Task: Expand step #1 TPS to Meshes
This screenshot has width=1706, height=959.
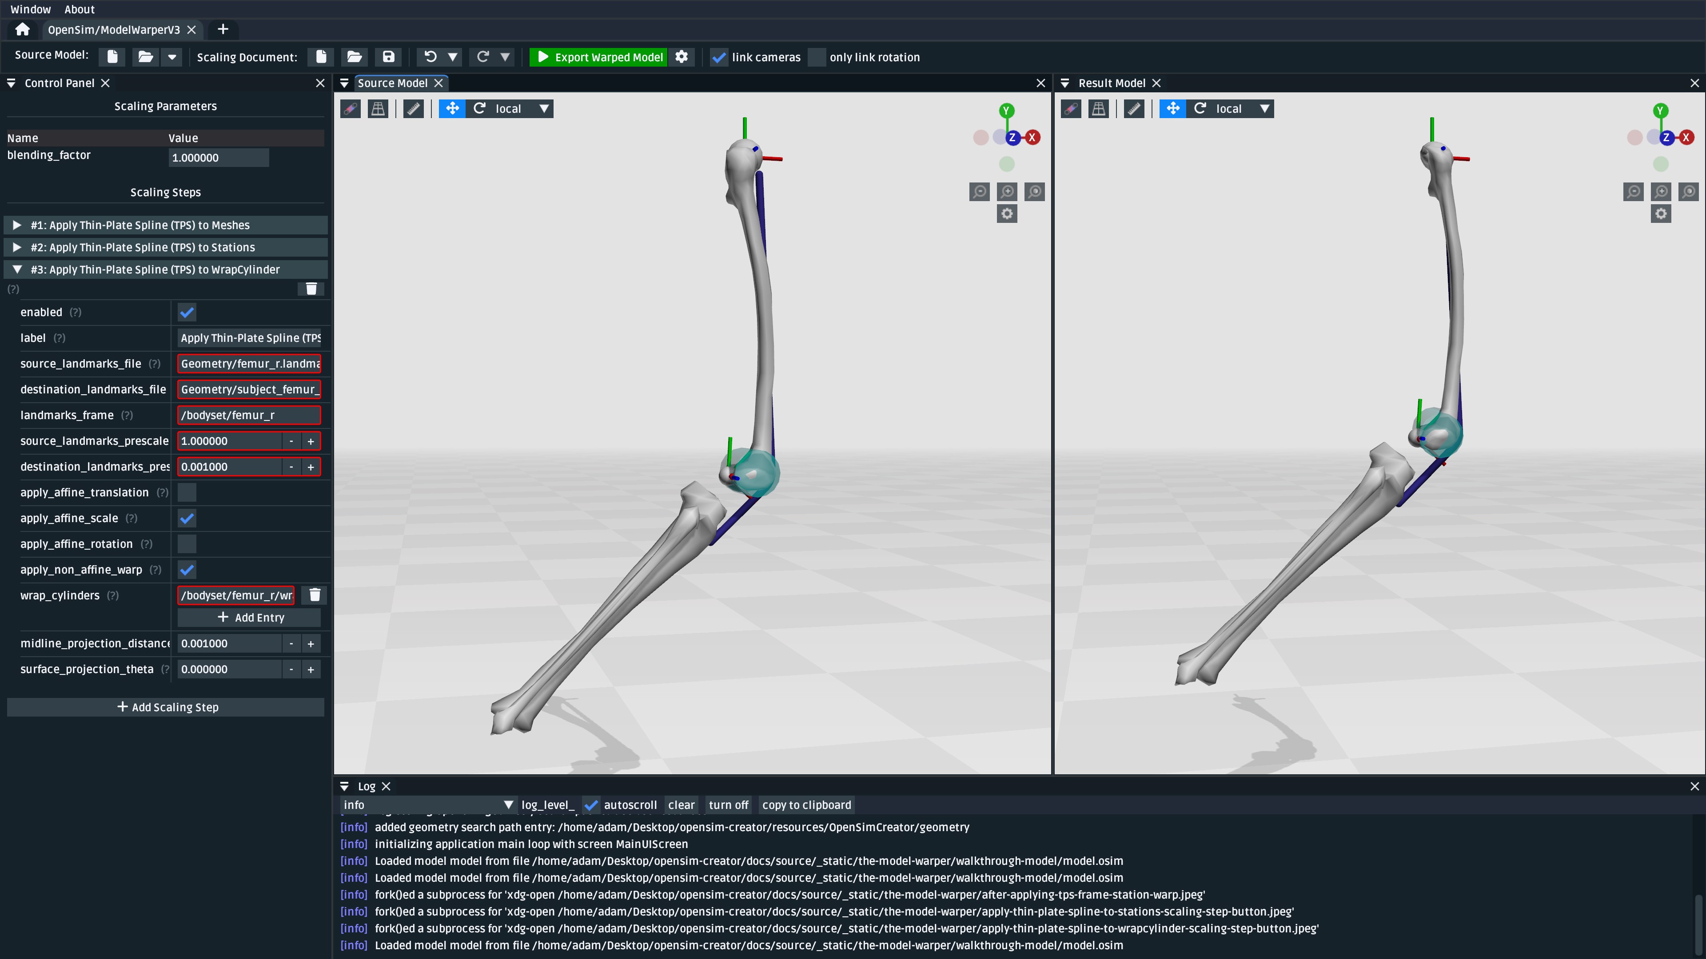Action: pyautogui.click(x=166, y=225)
